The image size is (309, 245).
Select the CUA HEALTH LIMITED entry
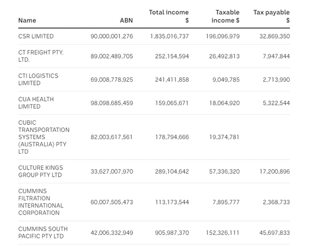tap(36, 103)
